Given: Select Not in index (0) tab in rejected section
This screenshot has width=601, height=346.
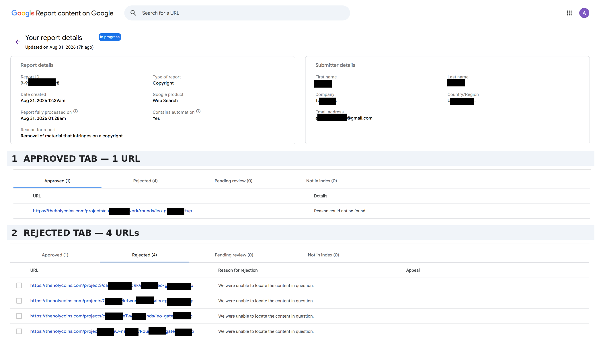Looking at the screenshot, I should click(x=323, y=255).
